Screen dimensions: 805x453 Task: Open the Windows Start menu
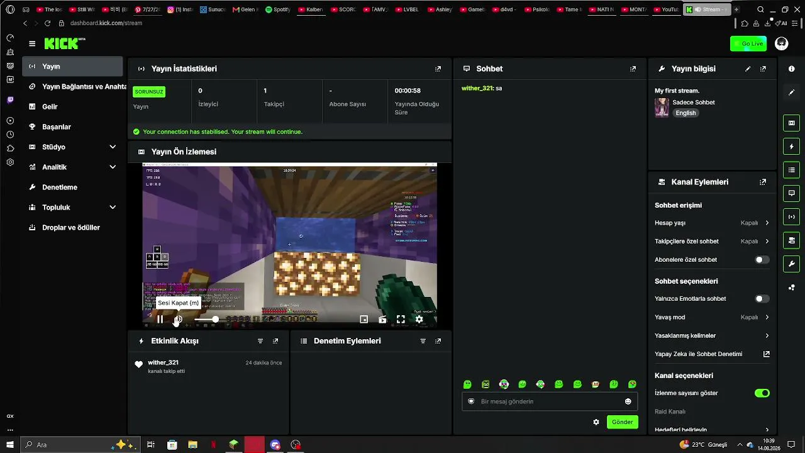(x=9, y=445)
